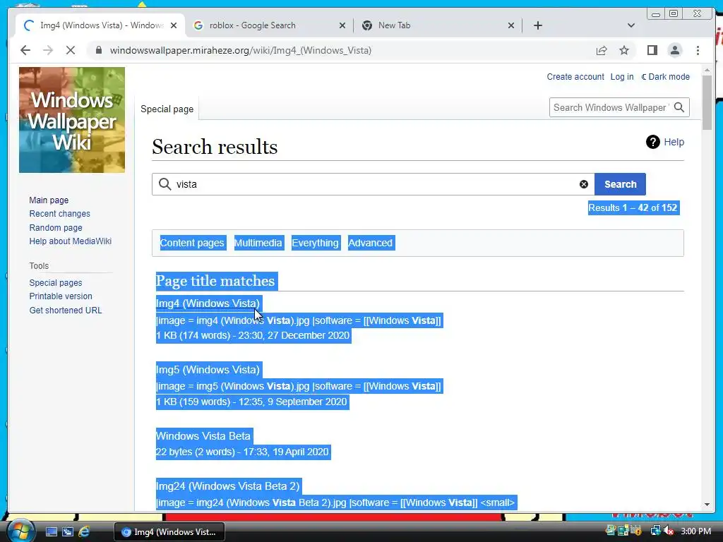
Task: Open the Windows Wallpaper Wiki logo
Action: click(x=72, y=120)
